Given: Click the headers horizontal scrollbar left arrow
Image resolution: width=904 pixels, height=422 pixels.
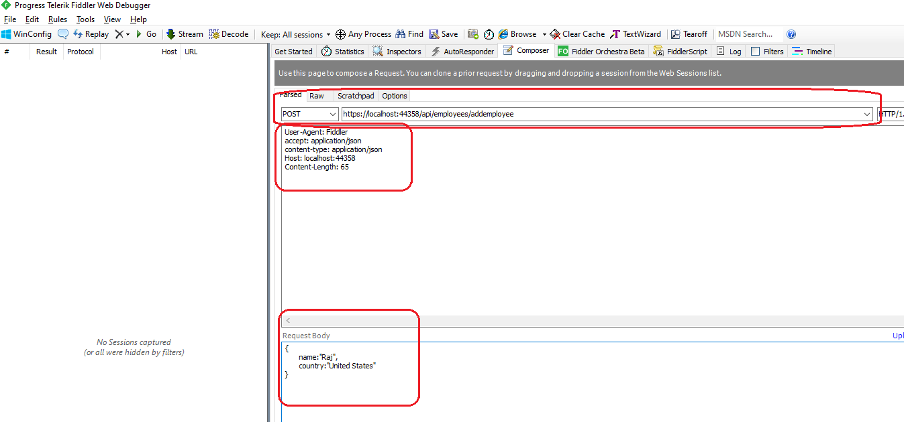Looking at the screenshot, I should point(289,321).
